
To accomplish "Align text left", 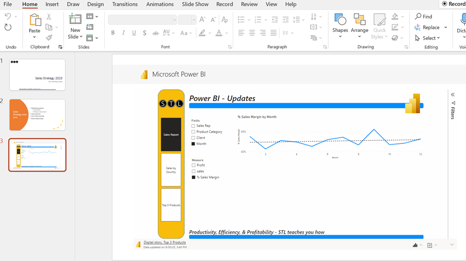I will [x=242, y=32].
